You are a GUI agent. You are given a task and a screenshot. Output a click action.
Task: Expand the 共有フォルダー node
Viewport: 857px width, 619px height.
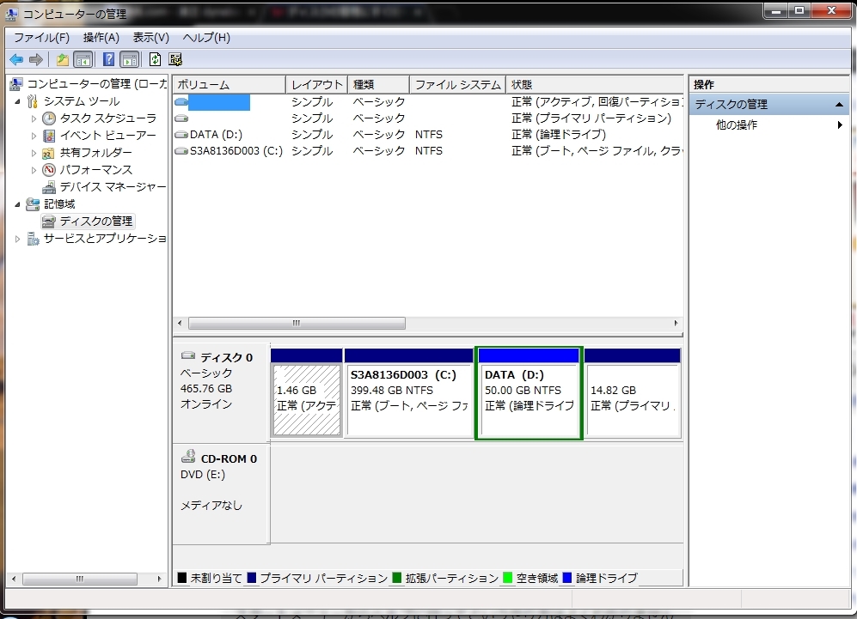pyautogui.click(x=34, y=153)
